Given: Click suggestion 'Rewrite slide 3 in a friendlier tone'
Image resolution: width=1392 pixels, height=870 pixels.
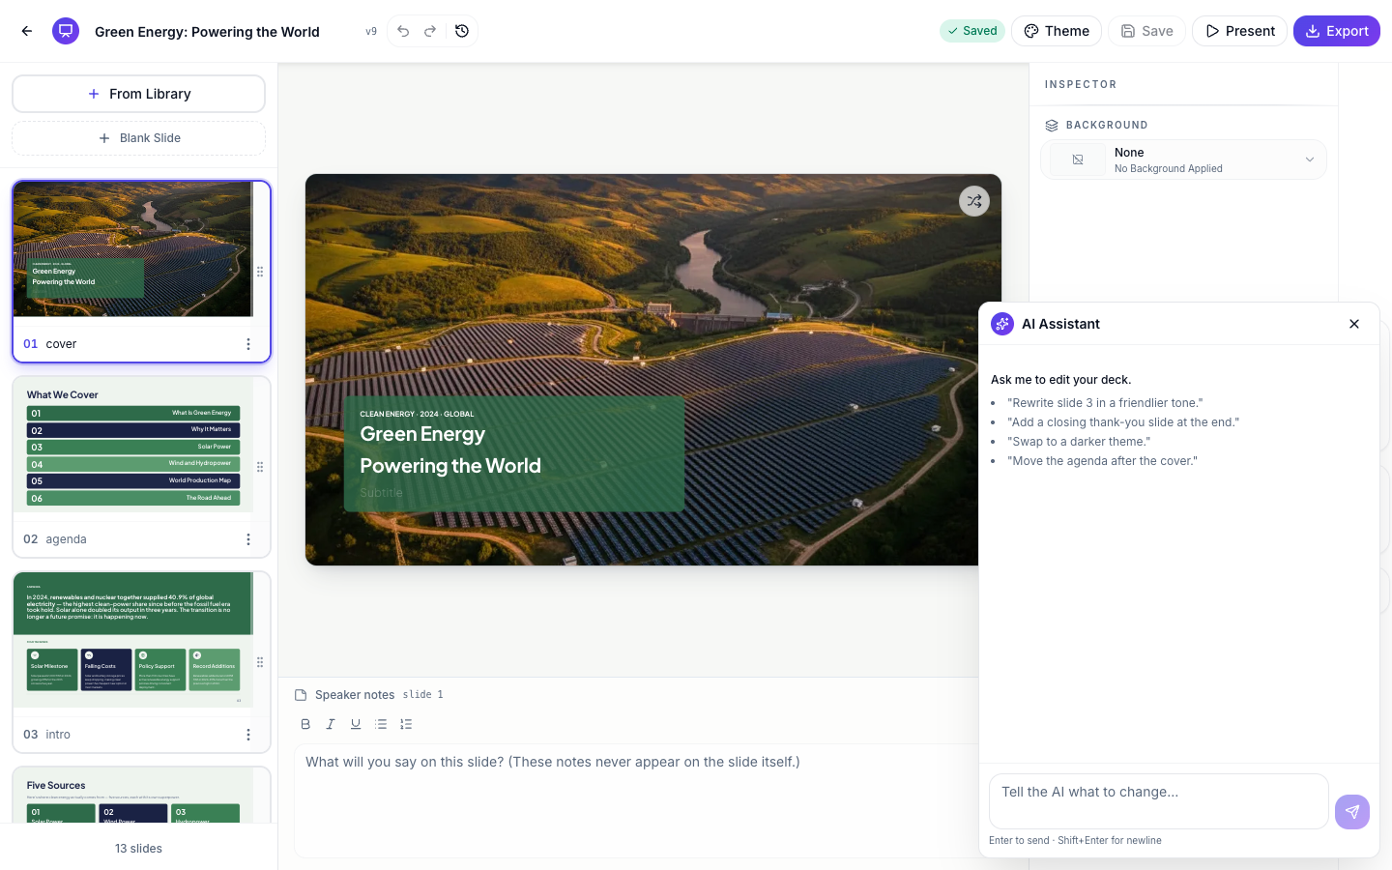Looking at the screenshot, I should tap(1105, 403).
